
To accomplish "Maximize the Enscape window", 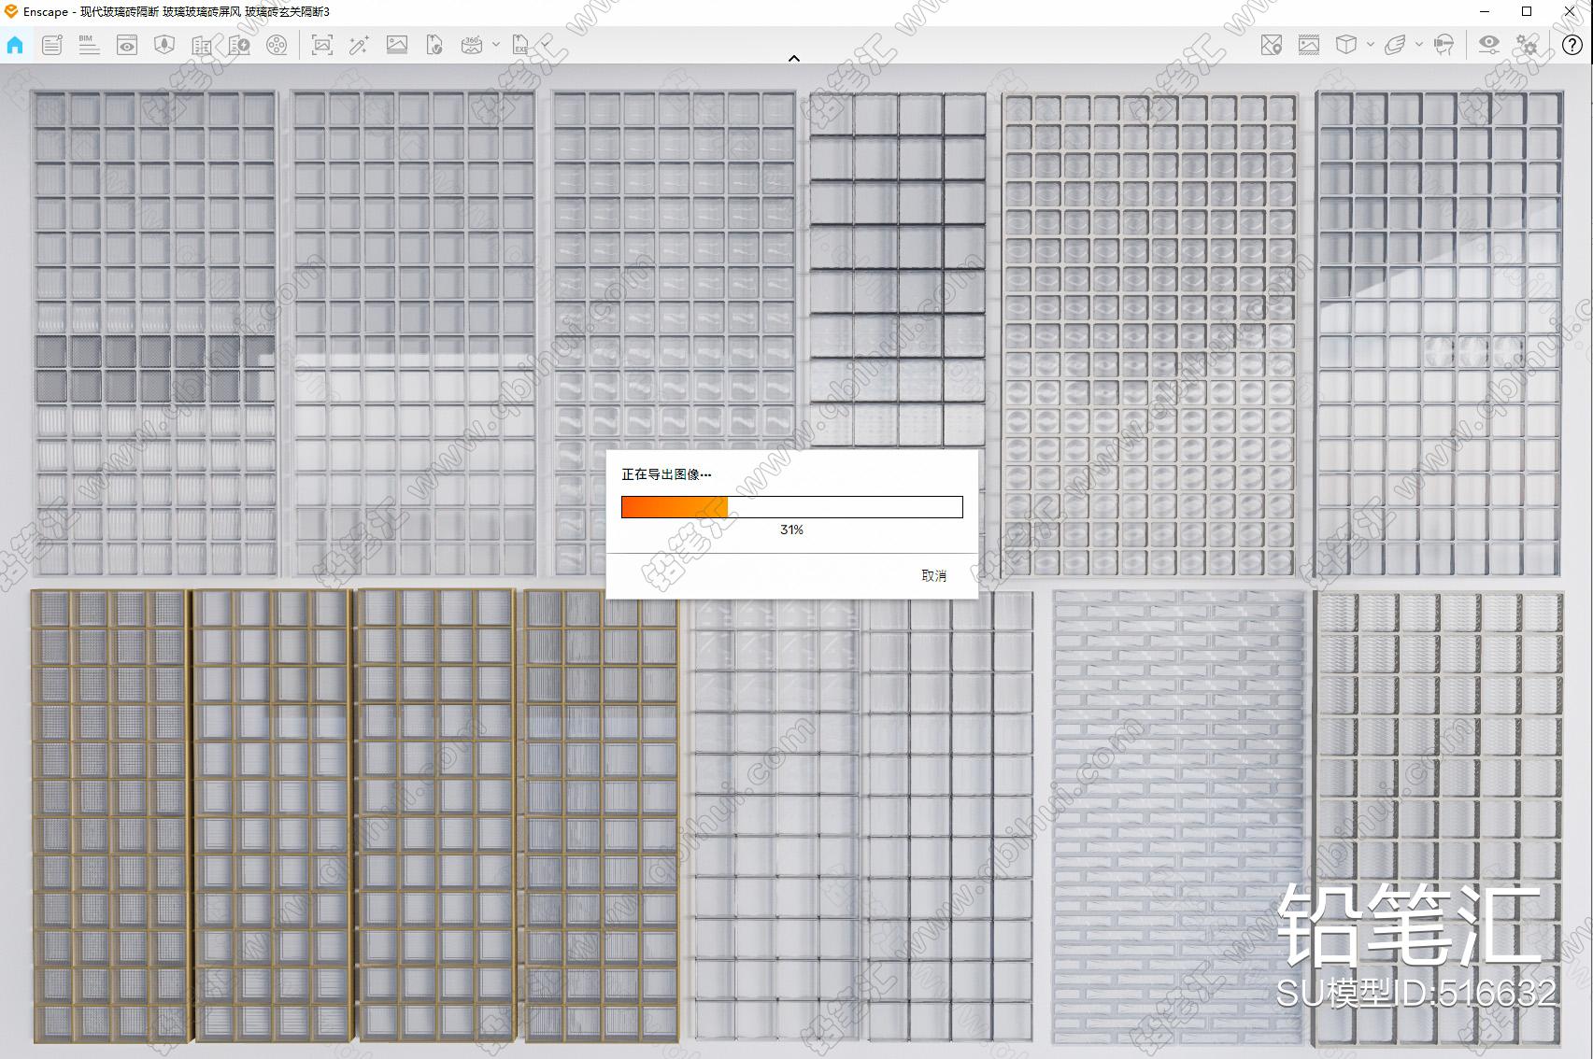I will coord(1527,11).
